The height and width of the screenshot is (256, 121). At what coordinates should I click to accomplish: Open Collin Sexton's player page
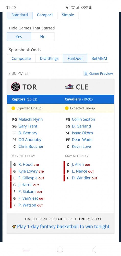[x=83, y=119]
